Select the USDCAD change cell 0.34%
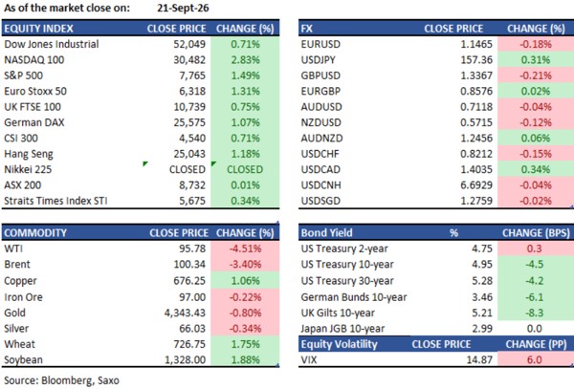Viewport: 574px width, 389px height. tap(536, 169)
